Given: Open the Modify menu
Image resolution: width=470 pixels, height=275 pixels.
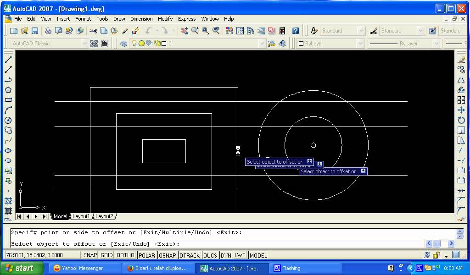Looking at the screenshot, I should coord(165,19).
